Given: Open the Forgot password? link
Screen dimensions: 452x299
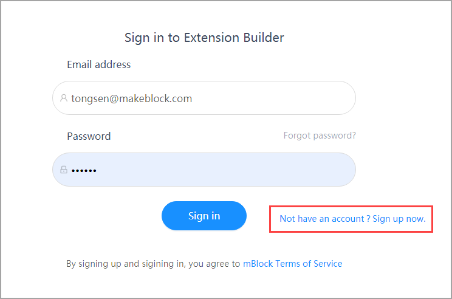Looking at the screenshot, I should [x=320, y=136].
